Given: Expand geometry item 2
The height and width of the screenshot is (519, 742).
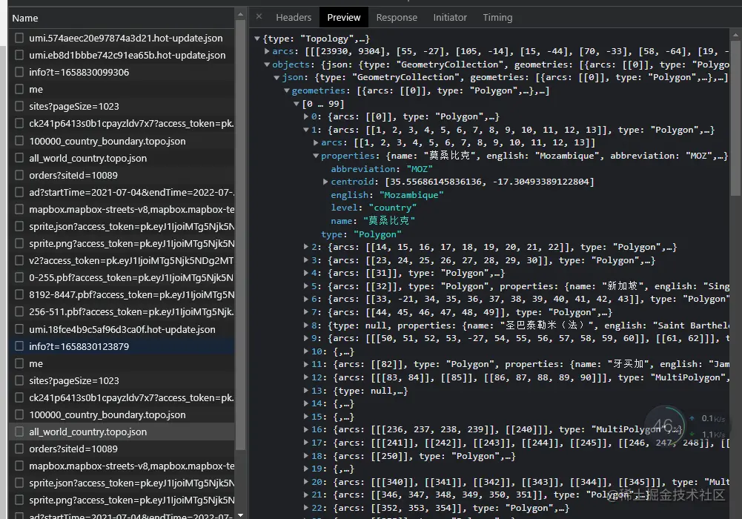Looking at the screenshot, I should tap(306, 247).
